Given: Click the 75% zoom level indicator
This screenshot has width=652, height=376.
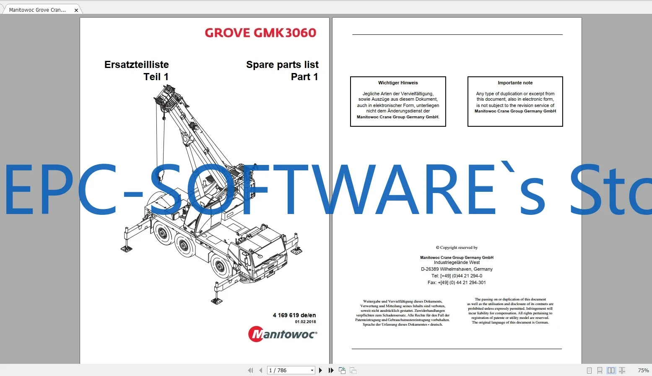Looking at the screenshot, I should tap(643, 370).
